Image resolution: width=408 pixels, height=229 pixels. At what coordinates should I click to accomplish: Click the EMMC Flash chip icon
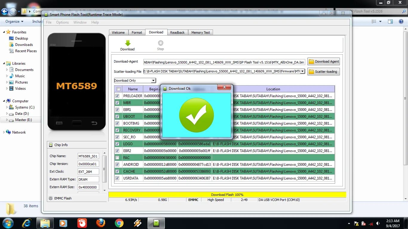coord(51,198)
